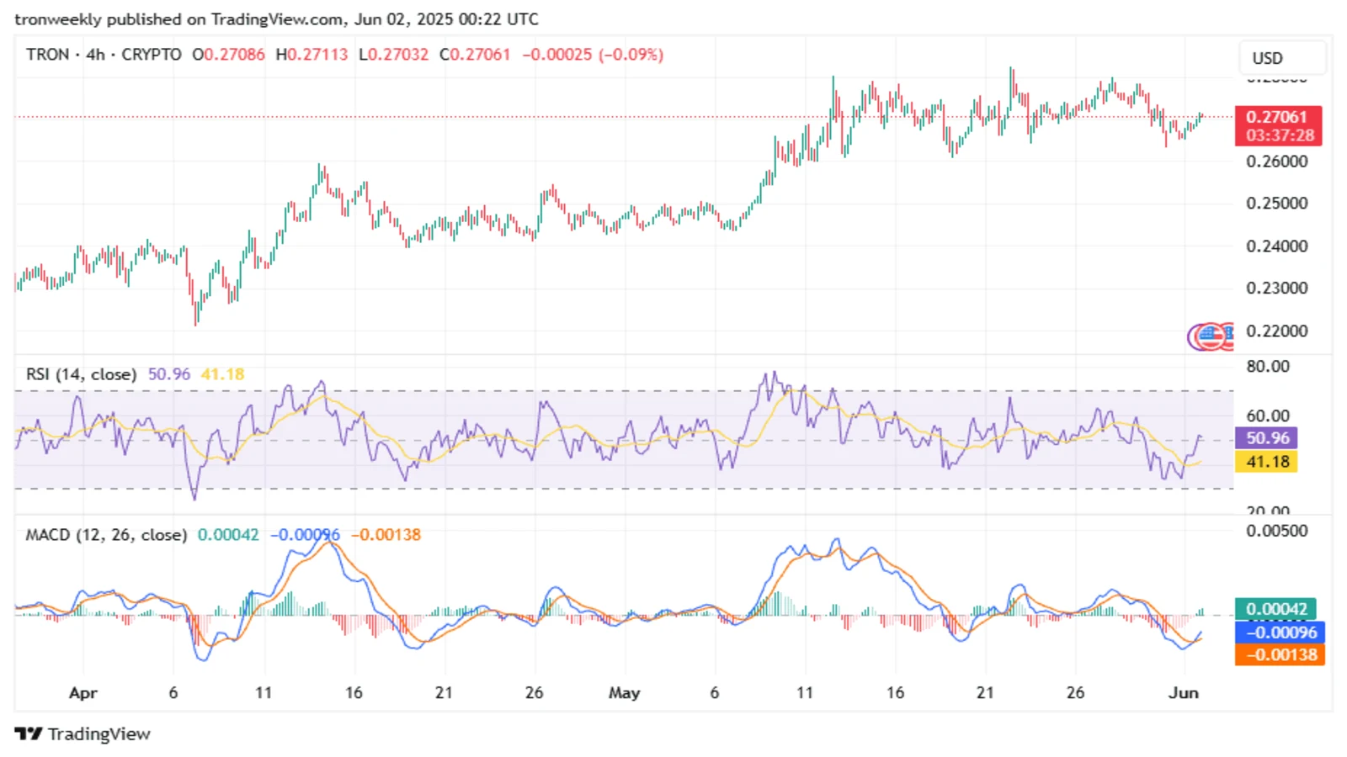Click the 0.26000 price axis label
Screen dimensions: 1347x757
1277,161
